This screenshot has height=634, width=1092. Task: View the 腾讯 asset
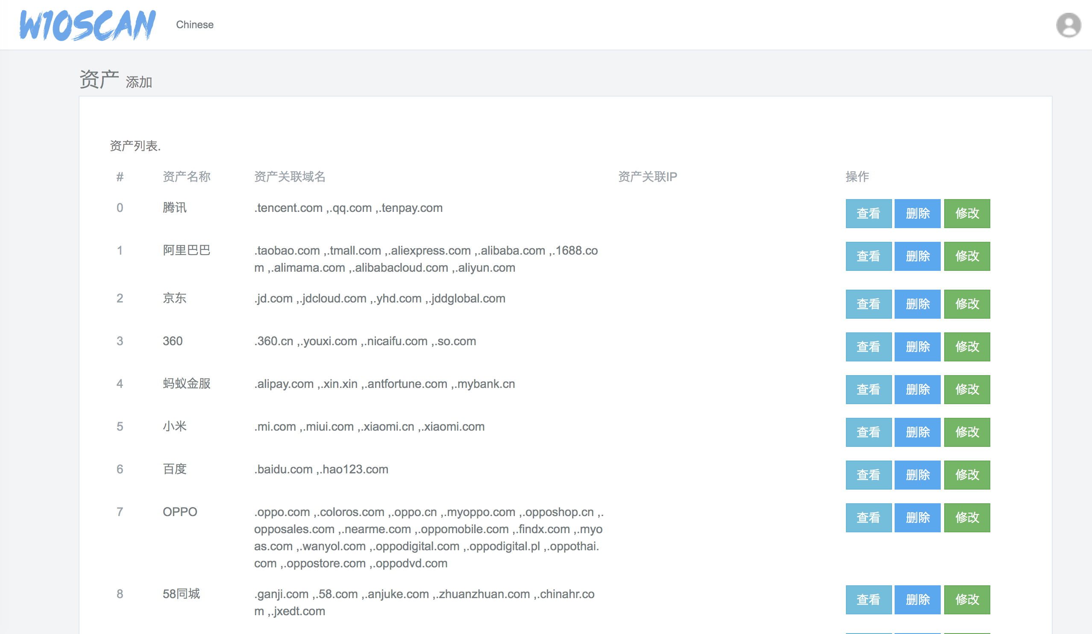coord(868,213)
